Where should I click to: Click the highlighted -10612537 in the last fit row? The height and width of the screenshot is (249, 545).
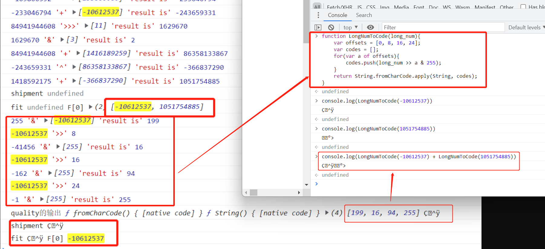tap(86, 238)
